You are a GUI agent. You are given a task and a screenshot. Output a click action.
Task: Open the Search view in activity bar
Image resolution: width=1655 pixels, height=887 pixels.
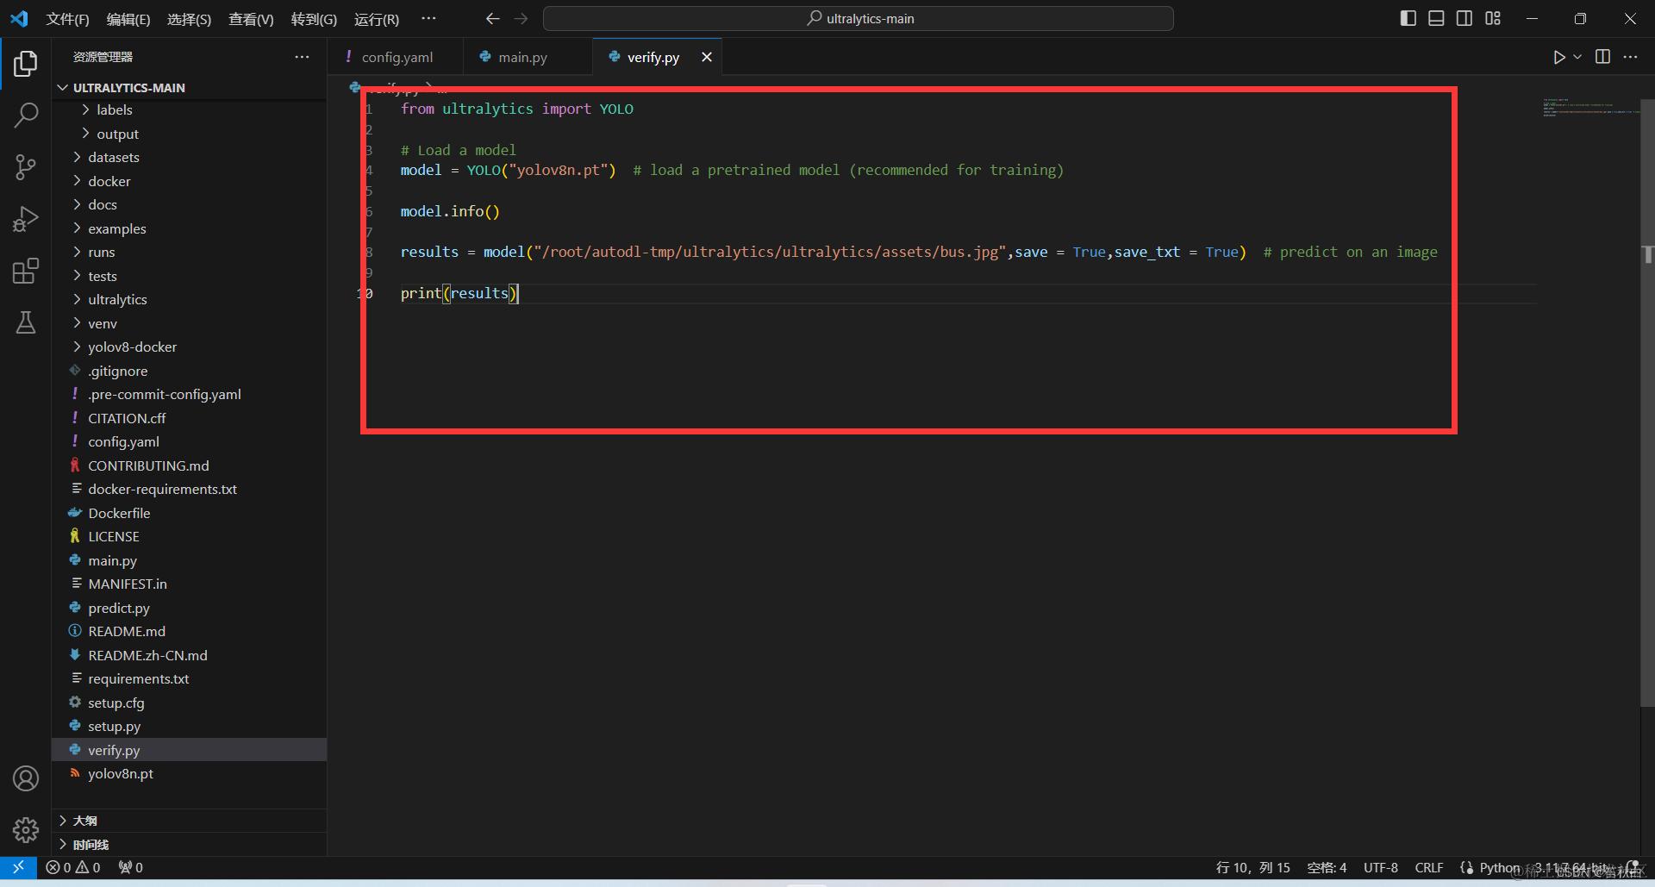click(26, 115)
